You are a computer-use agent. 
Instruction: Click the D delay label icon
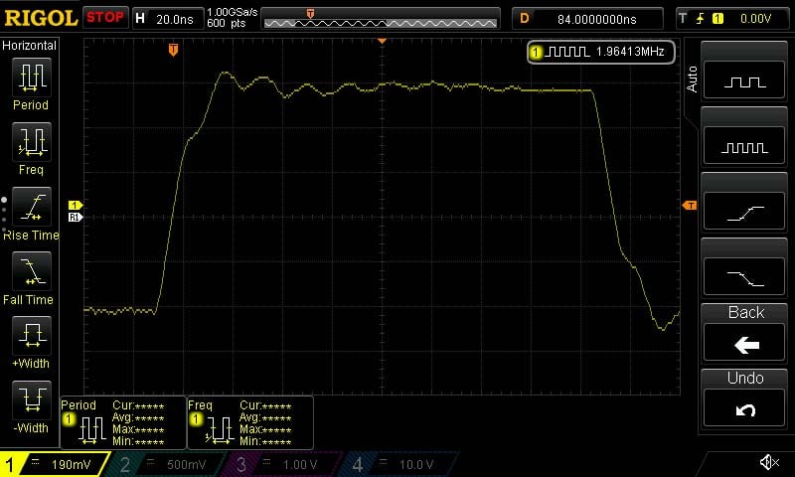point(525,19)
